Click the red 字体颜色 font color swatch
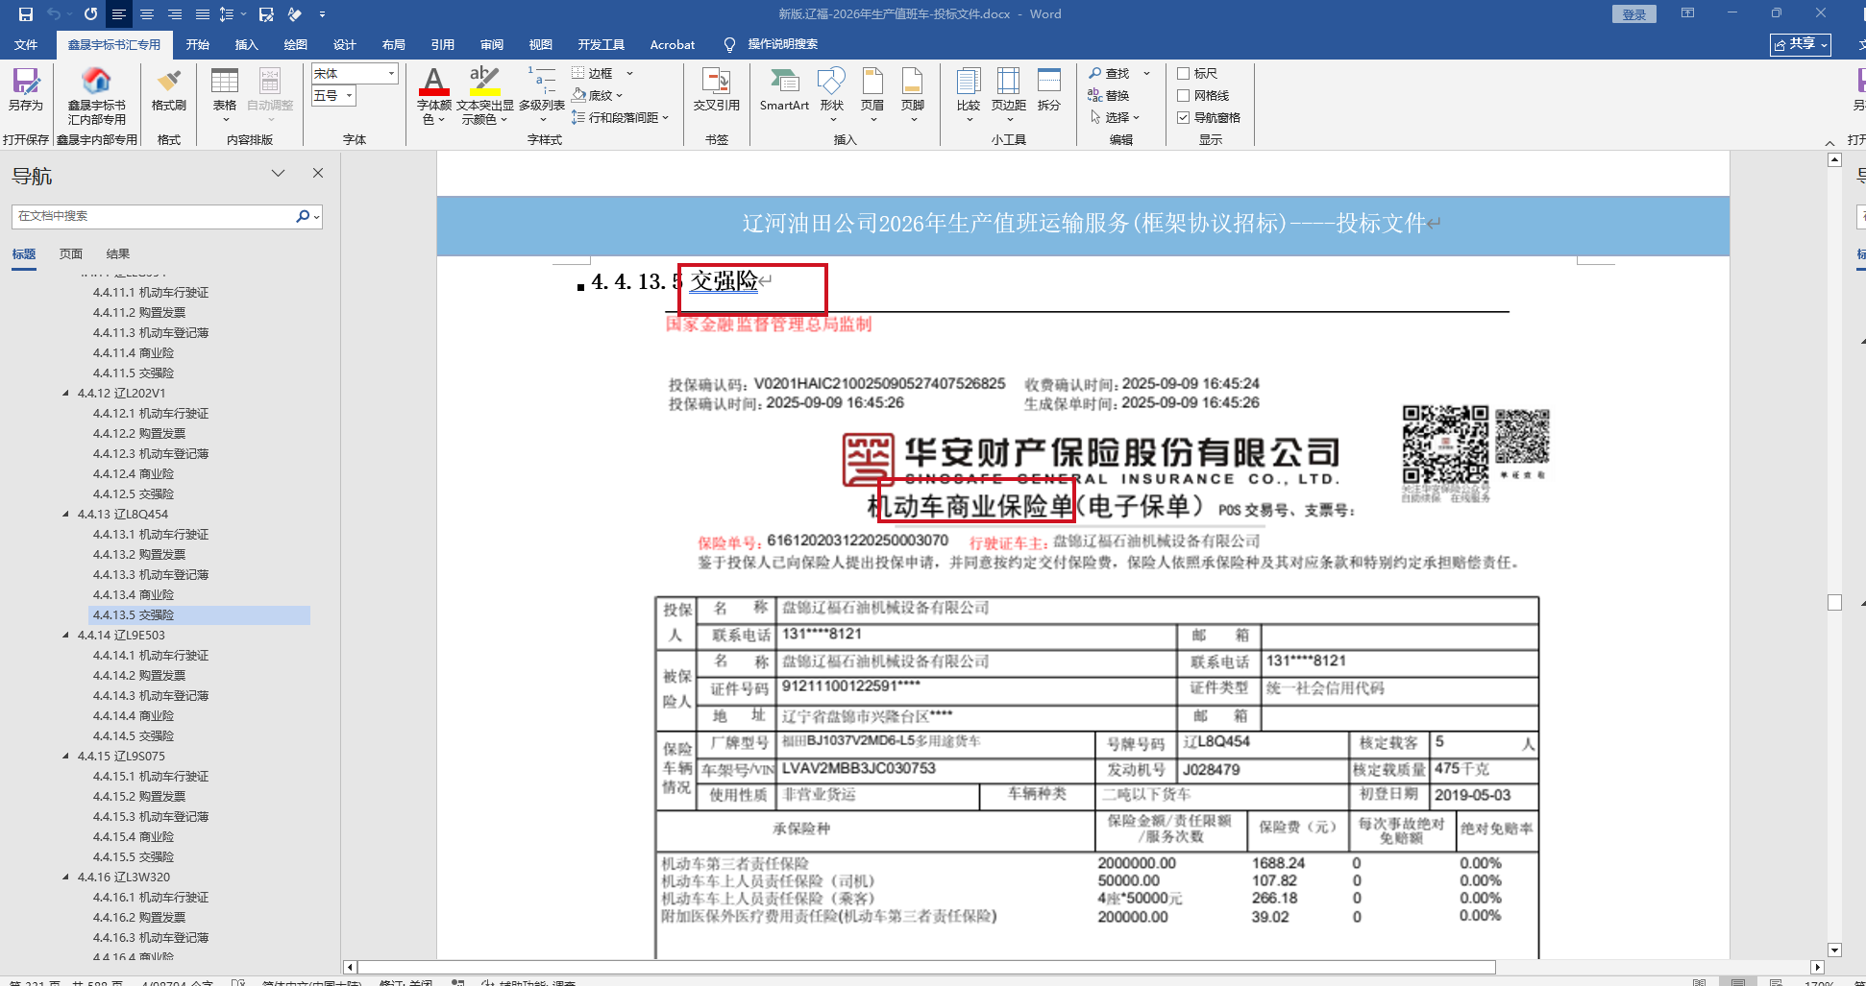The width and height of the screenshot is (1866, 986). 434,90
